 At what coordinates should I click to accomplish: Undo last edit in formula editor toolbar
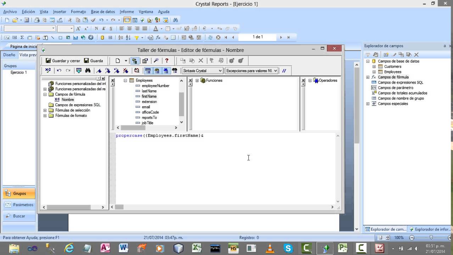(x=59, y=70)
